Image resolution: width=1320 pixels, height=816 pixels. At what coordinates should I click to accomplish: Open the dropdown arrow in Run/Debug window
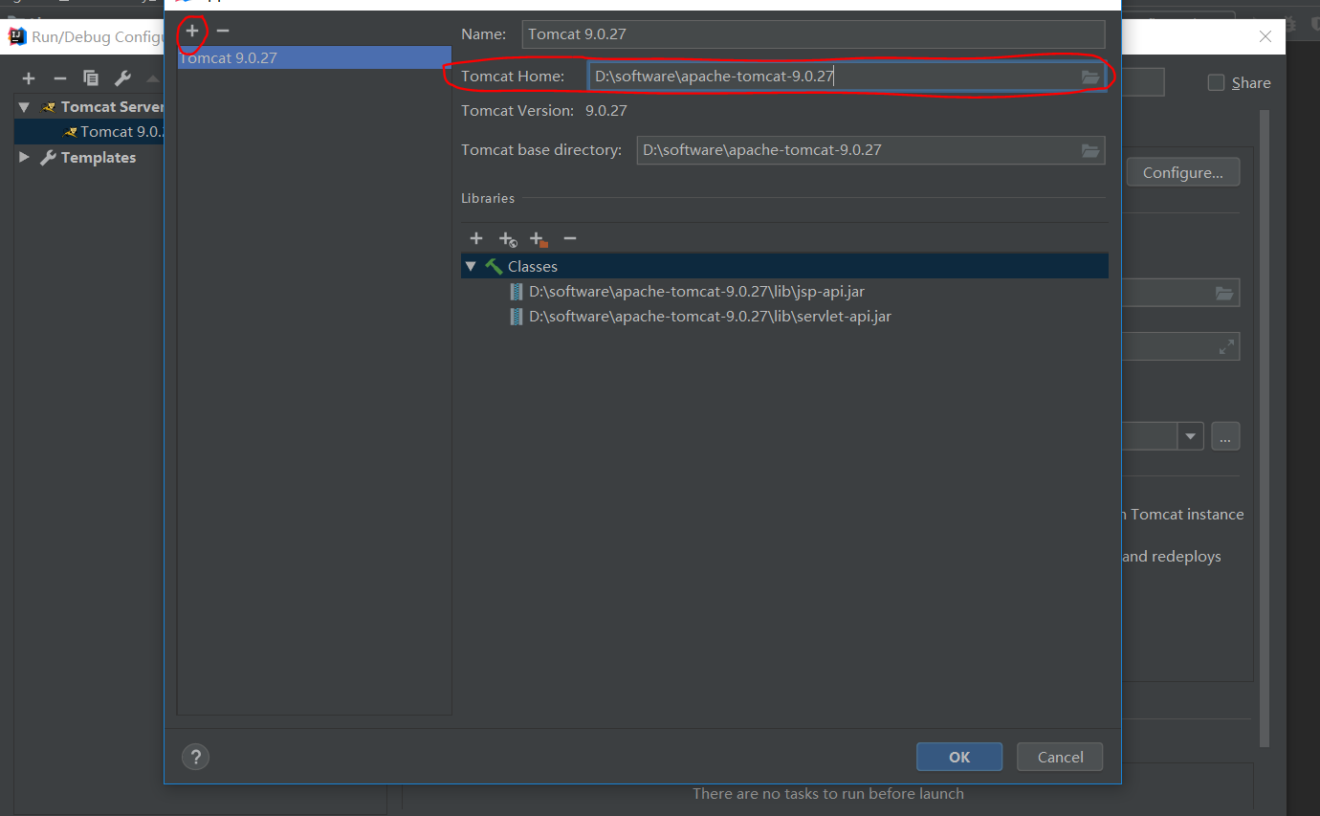pos(1190,436)
